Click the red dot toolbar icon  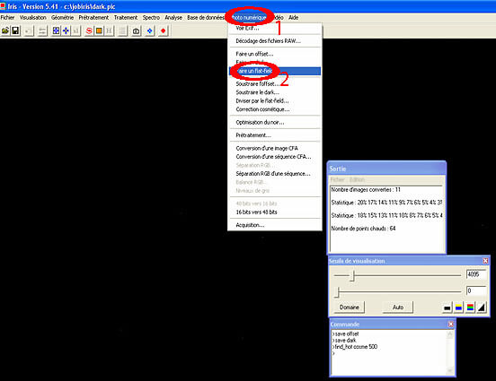click(164, 31)
